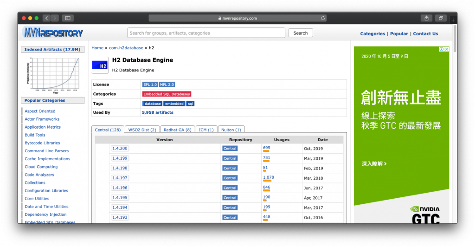Switch to Nuiton (1) tab

[231, 130]
